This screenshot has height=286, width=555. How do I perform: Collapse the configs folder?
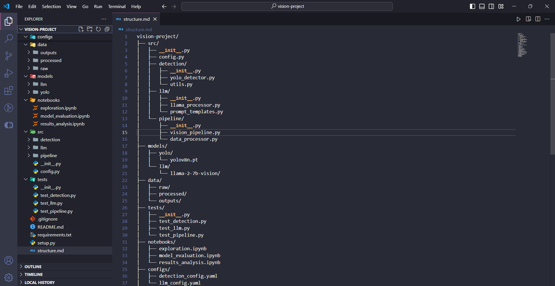(65, 37)
